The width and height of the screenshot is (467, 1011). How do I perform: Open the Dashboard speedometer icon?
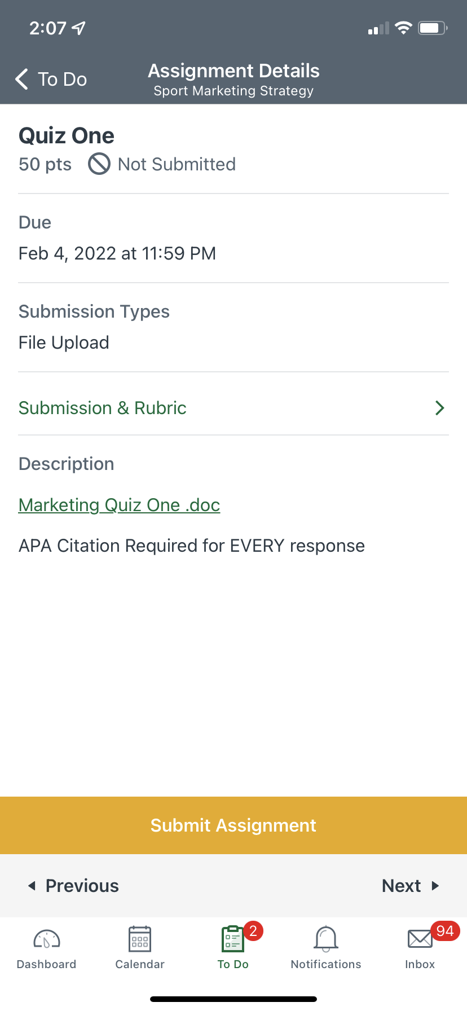[x=47, y=939]
